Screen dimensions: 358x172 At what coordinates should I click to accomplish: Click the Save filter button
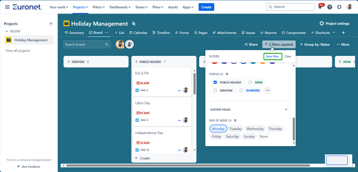[272, 56]
